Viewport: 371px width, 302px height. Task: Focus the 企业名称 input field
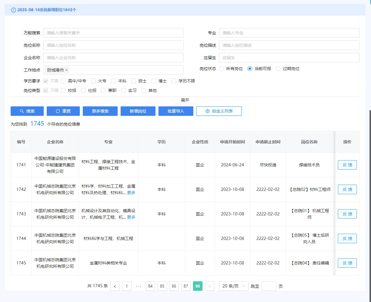pos(113,58)
